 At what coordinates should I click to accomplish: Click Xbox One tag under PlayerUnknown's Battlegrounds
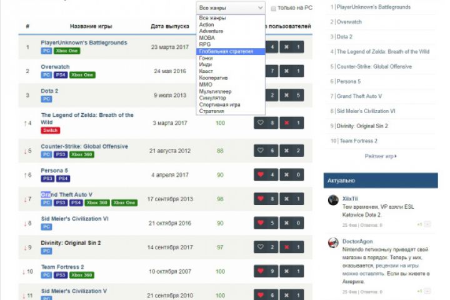(x=67, y=51)
